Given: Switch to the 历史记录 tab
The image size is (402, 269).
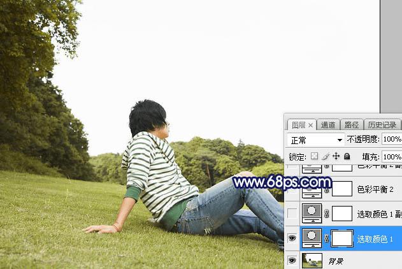Looking at the screenshot, I should click(x=382, y=125).
